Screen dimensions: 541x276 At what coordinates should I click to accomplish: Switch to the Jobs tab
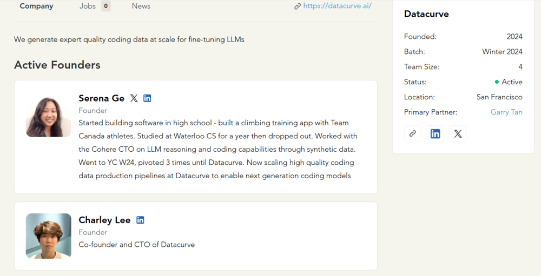point(87,6)
